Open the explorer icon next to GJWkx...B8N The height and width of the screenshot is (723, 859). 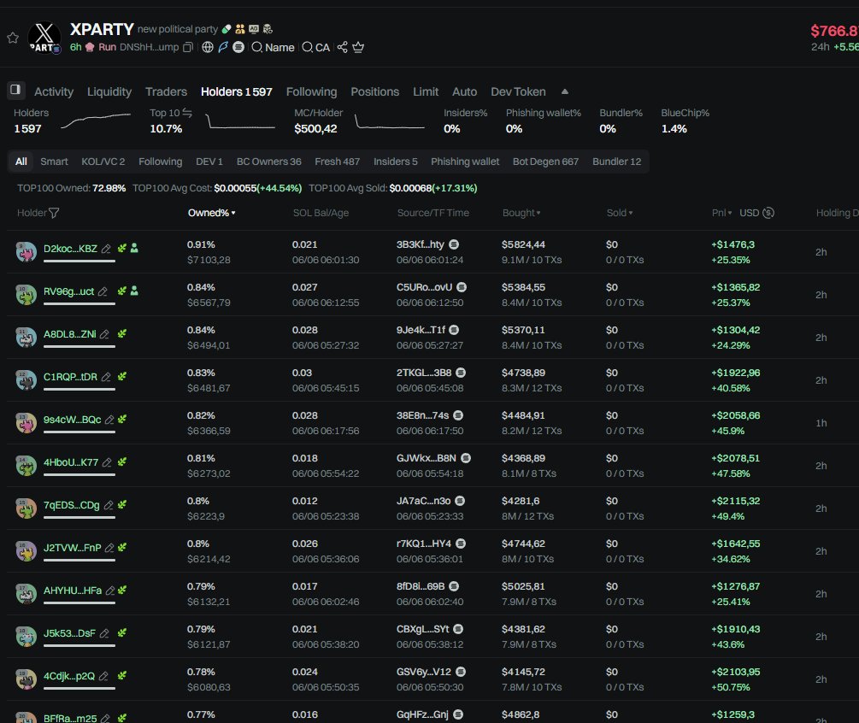coord(466,458)
